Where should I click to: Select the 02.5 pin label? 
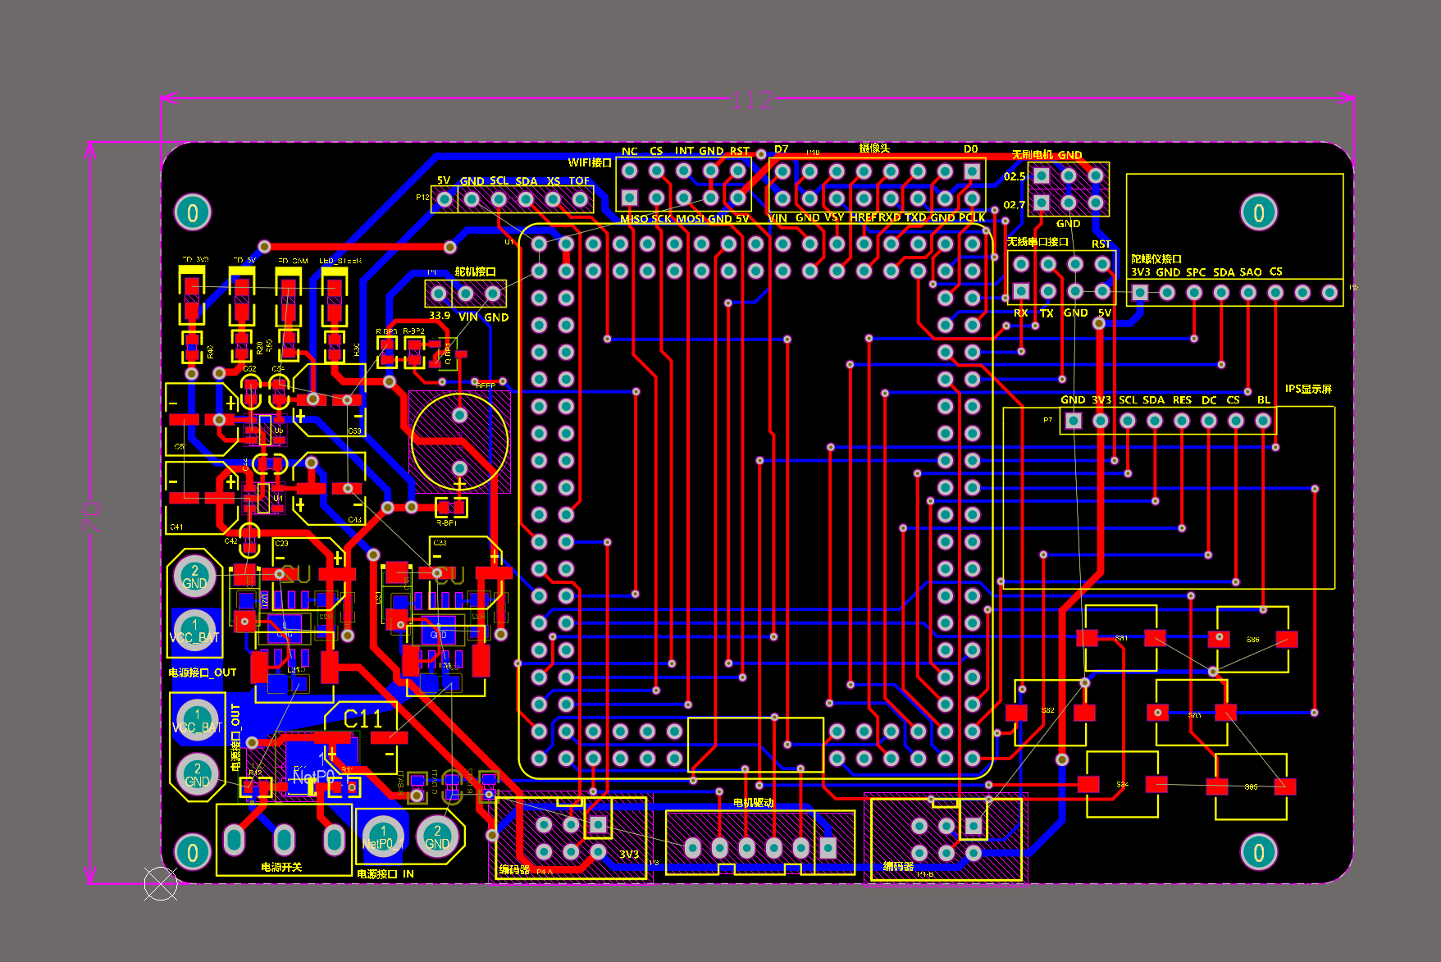(1015, 176)
